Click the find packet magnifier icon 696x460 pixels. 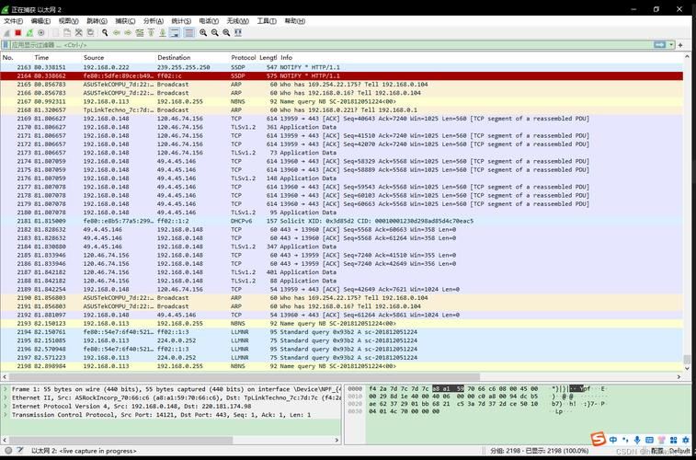pyautogui.click(x=105, y=32)
